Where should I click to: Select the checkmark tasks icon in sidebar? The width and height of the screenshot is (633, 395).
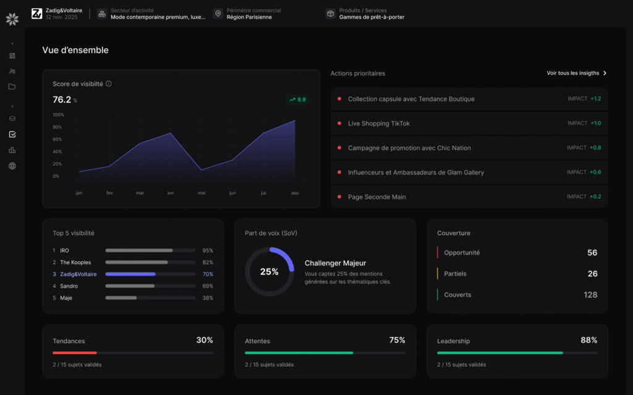click(x=12, y=134)
